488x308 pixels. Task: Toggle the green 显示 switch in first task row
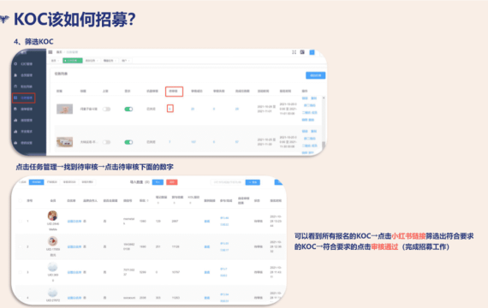pyautogui.click(x=128, y=109)
